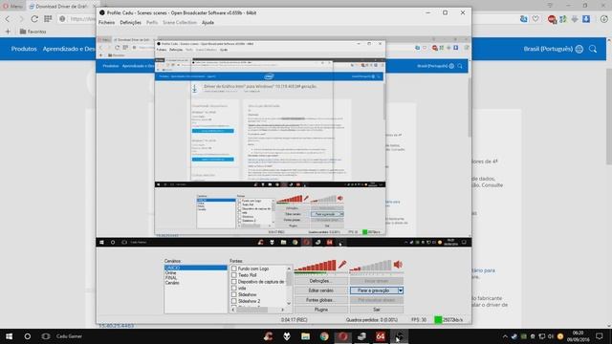Adjust the desktop audio volume meter
Screen dimensions: 612x344
pyautogui.click(x=371, y=266)
